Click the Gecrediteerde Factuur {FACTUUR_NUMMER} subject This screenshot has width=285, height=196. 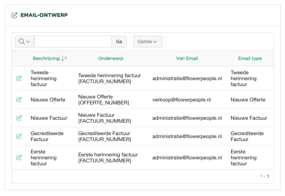(x=104, y=136)
